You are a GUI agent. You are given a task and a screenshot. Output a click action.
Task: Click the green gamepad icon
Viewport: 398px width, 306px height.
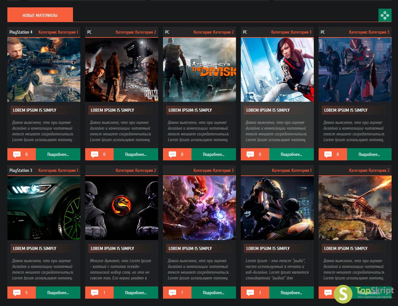(x=385, y=15)
